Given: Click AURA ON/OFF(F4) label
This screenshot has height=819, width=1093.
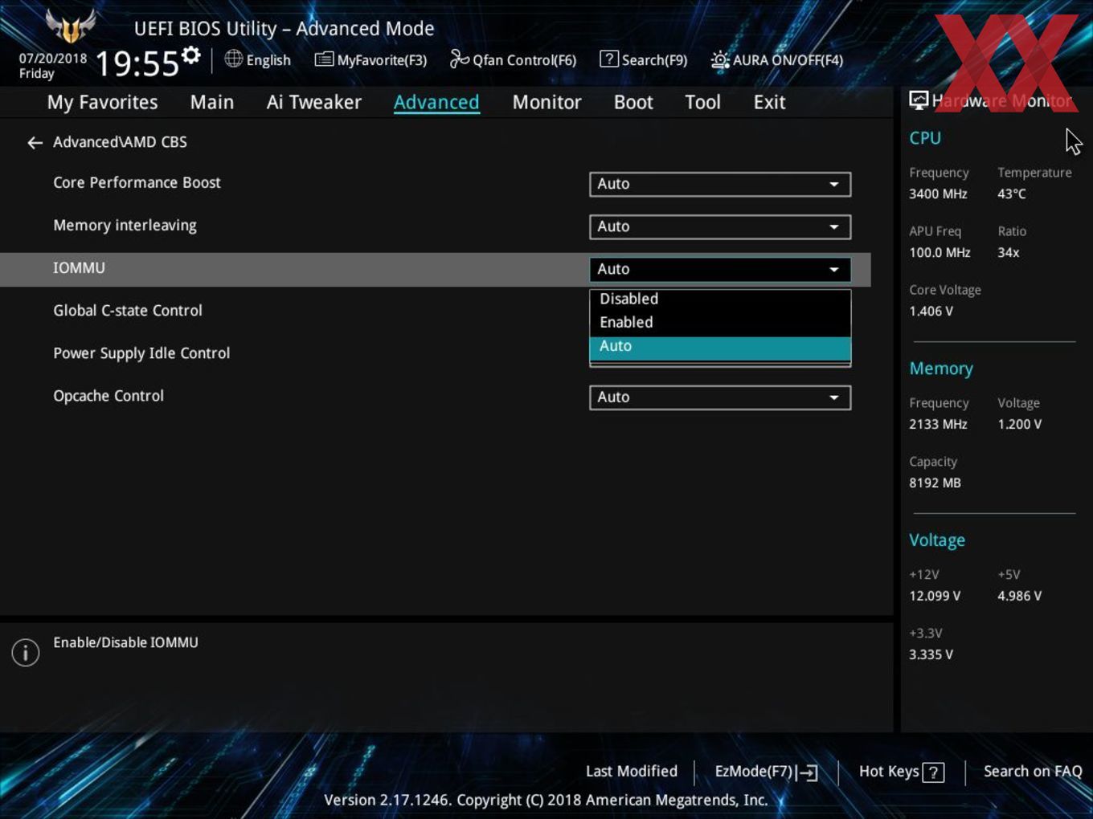Looking at the screenshot, I should [x=788, y=60].
